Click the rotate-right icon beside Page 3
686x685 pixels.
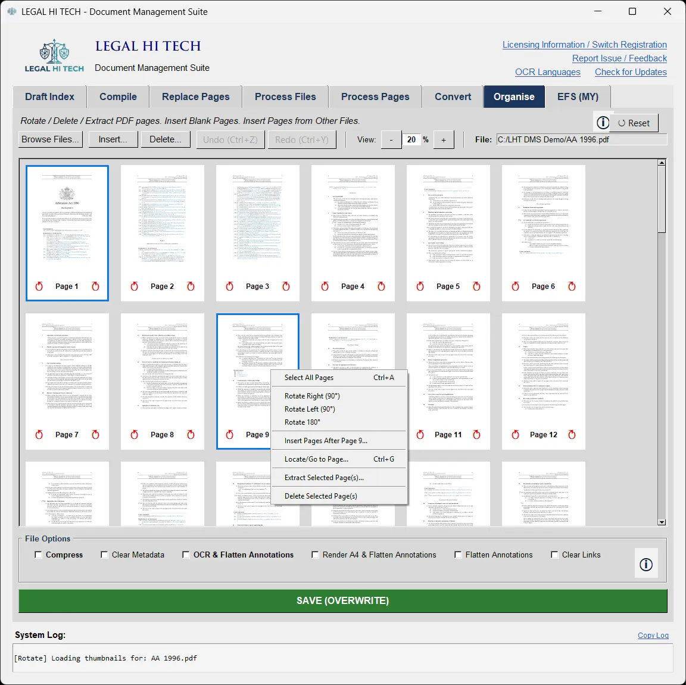286,287
